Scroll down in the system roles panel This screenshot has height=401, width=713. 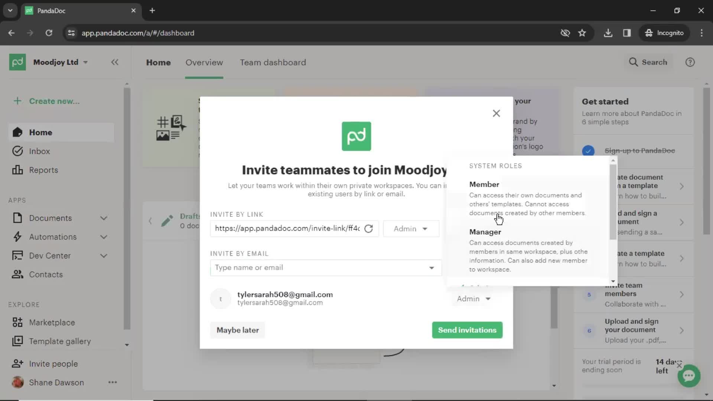tap(613, 281)
